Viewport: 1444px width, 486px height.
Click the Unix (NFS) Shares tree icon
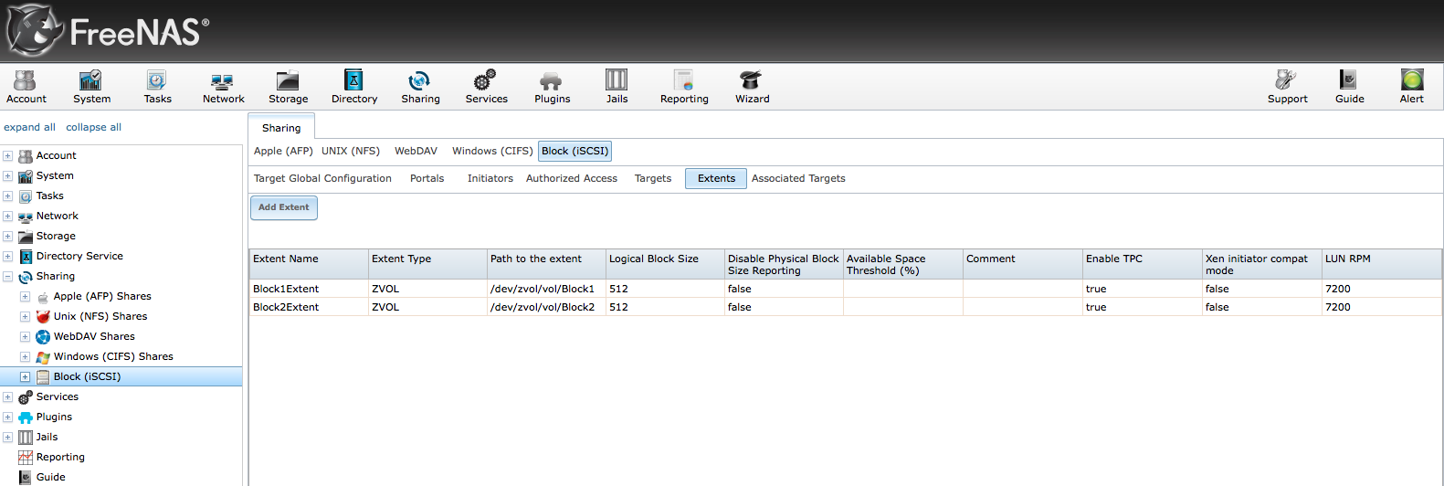pyautogui.click(x=43, y=317)
